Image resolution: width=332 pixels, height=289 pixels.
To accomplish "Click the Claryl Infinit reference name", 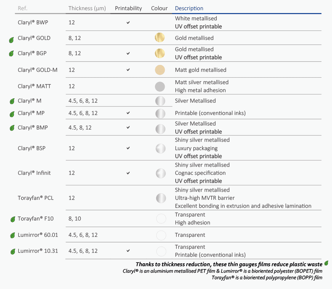I will [x=34, y=173].
